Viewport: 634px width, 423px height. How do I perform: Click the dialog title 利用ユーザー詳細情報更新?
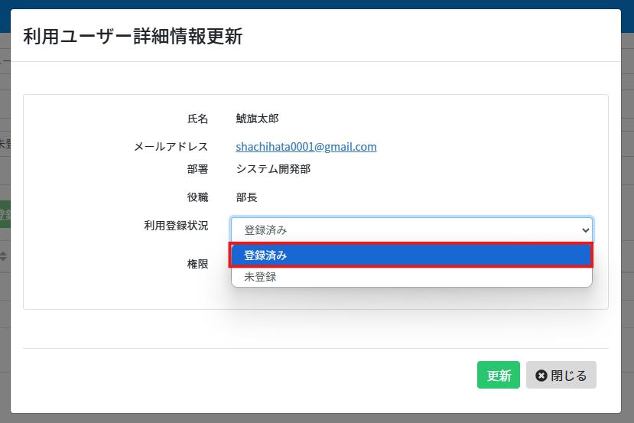pos(132,37)
